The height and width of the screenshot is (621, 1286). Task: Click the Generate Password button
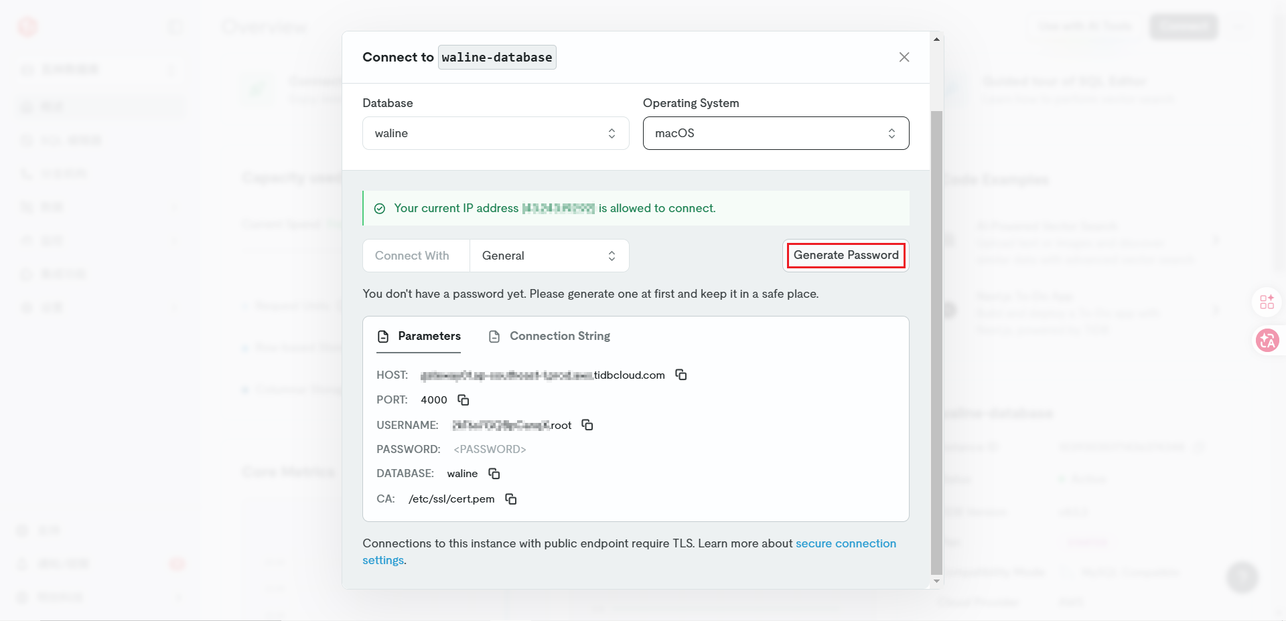[x=846, y=255]
